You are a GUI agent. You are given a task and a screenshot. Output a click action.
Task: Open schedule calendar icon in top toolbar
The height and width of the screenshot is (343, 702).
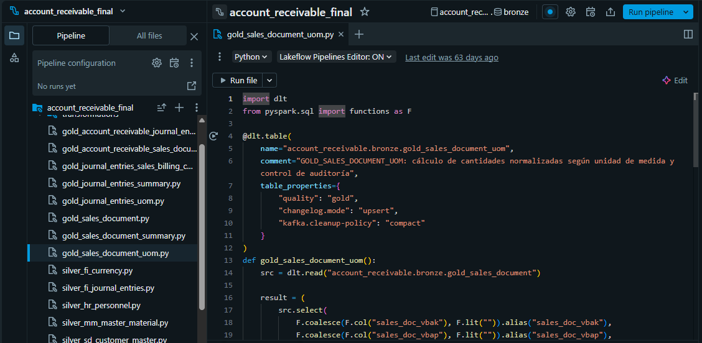pos(591,12)
